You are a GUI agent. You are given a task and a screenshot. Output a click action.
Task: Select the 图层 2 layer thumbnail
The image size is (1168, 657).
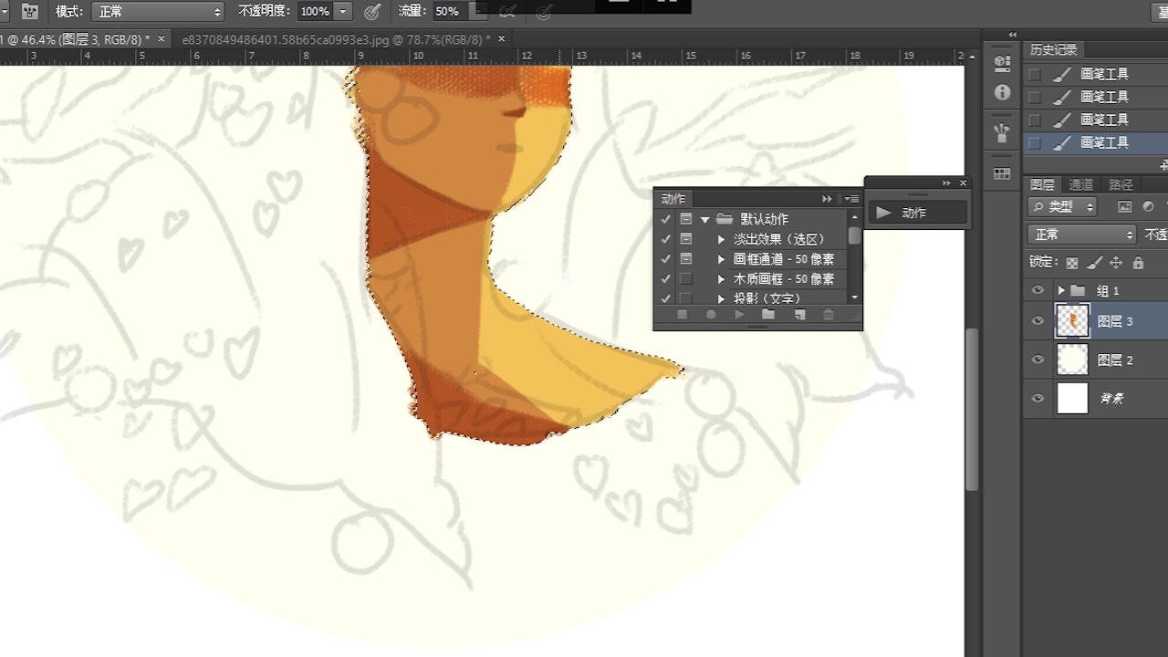click(1073, 360)
